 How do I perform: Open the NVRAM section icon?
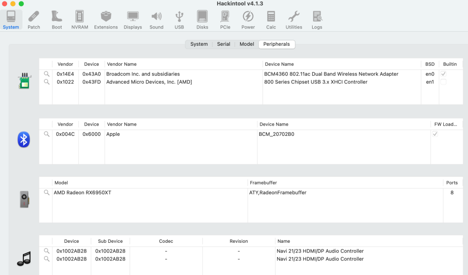pyautogui.click(x=80, y=20)
